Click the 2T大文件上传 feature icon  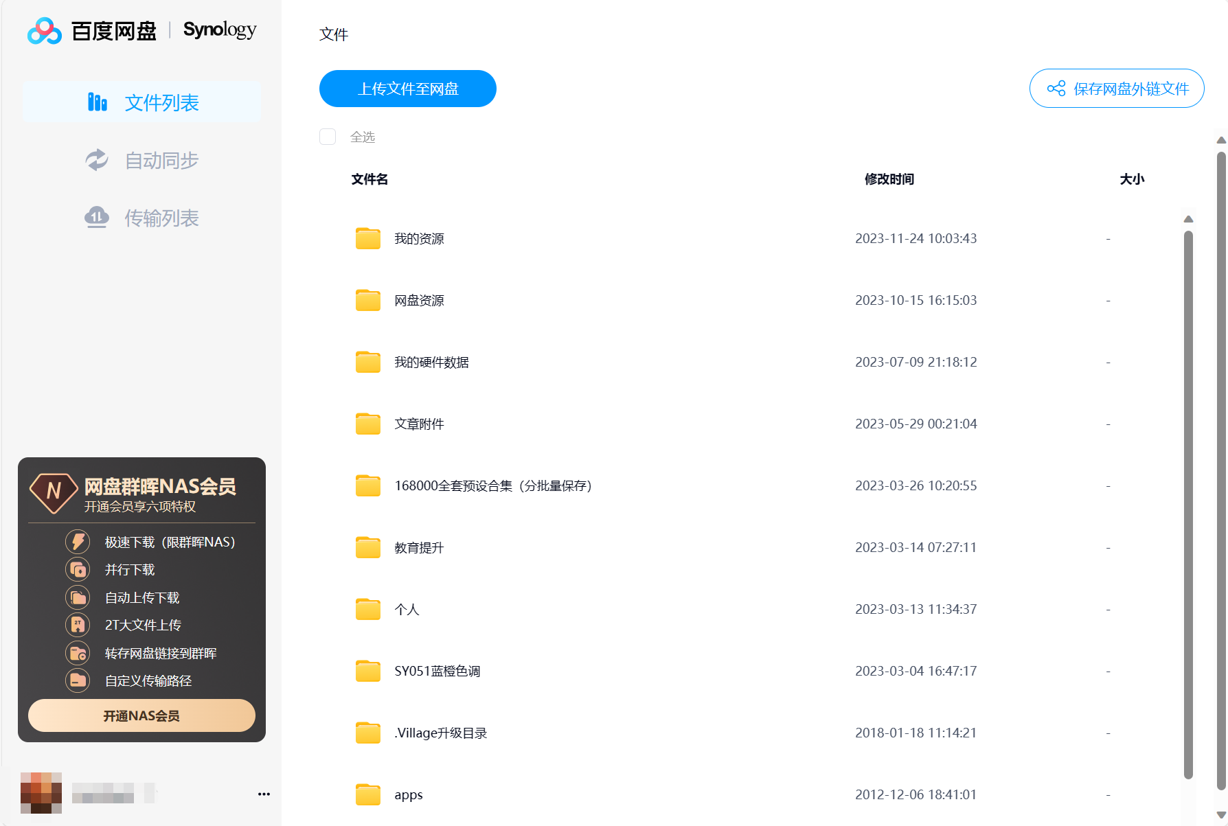point(78,625)
